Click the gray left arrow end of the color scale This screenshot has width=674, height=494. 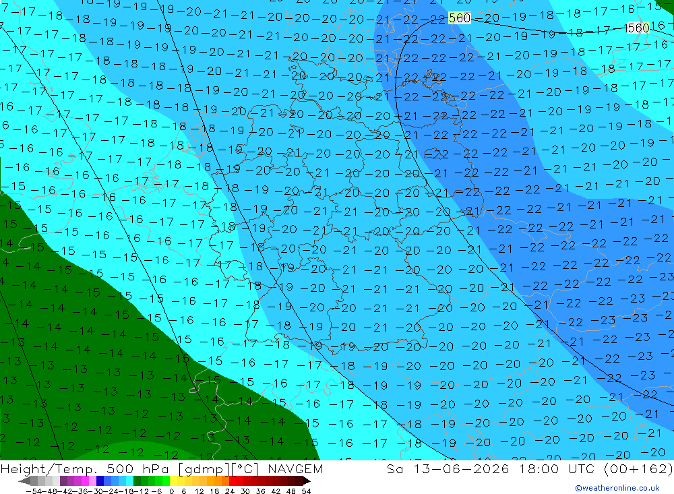24,481
